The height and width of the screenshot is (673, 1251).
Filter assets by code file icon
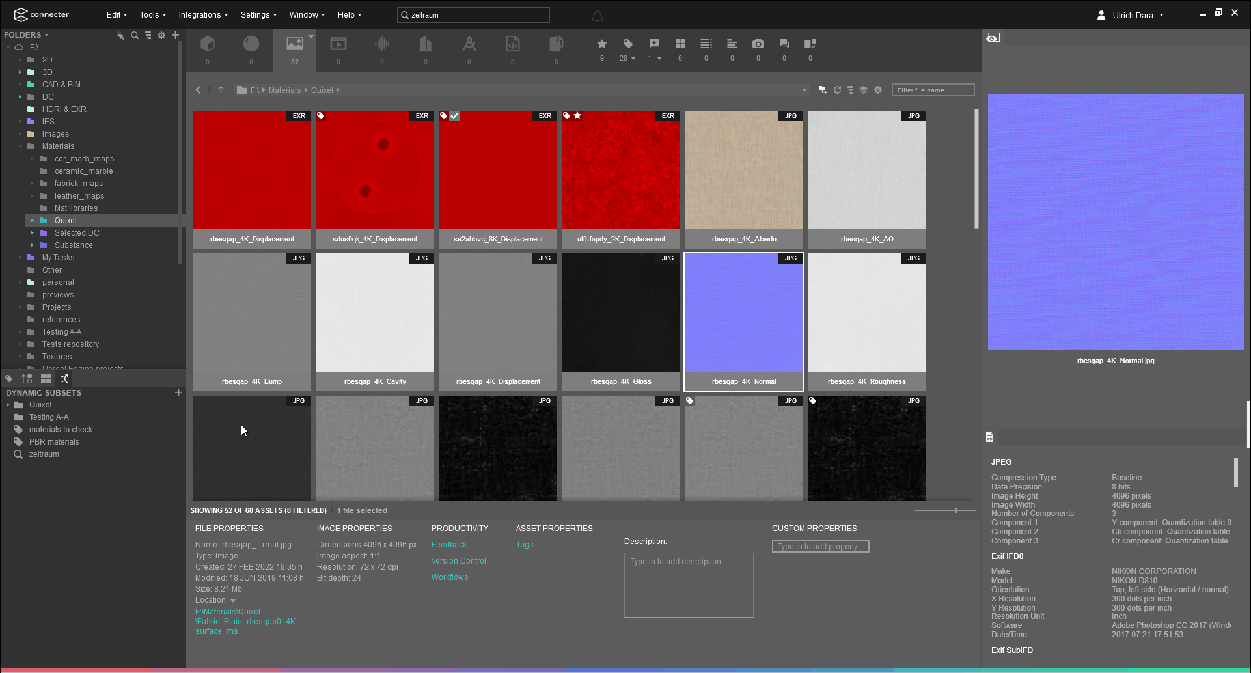pos(513,44)
